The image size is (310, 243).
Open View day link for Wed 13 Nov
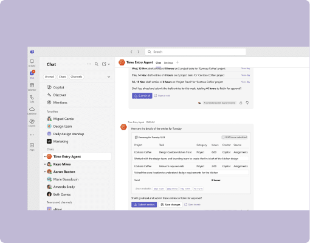(246, 68)
